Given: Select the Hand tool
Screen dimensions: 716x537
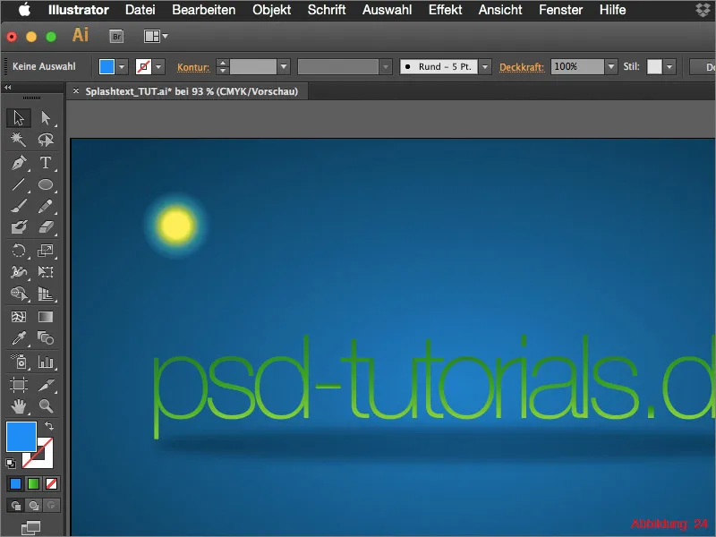Looking at the screenshot, I should click(19, 406).
